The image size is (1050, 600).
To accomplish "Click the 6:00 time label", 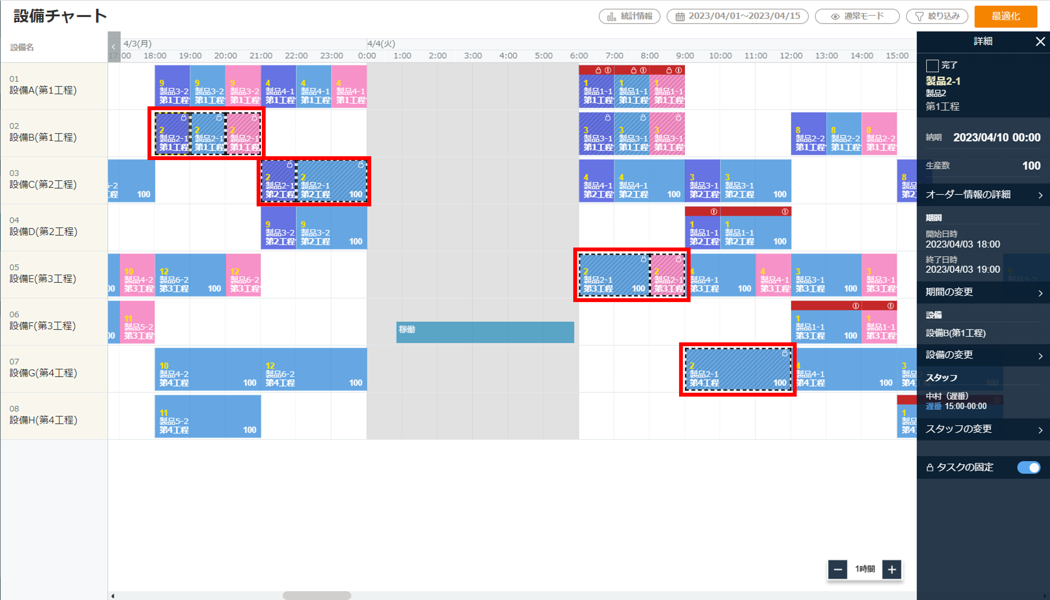I will click(x=579, y=56).
